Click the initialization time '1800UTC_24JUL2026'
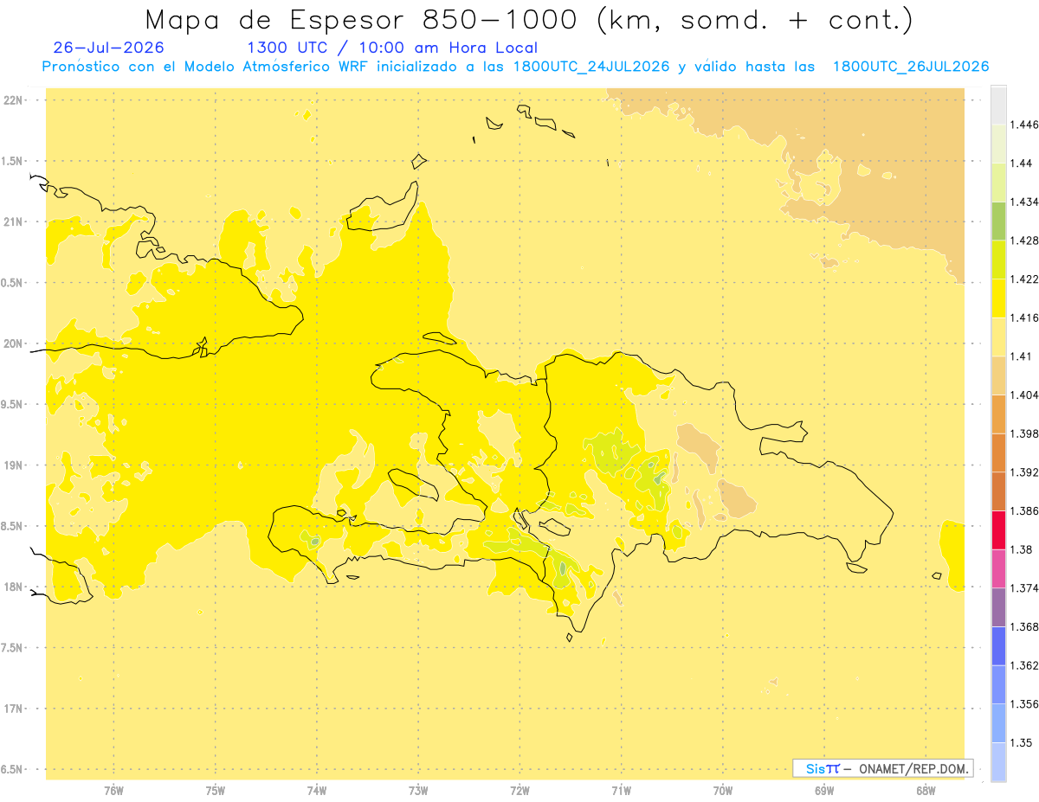Screen dimensions: 1039x802 591,67
